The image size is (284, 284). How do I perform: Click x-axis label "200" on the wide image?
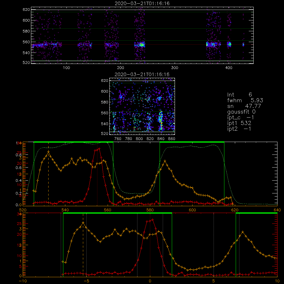point(120,68)
